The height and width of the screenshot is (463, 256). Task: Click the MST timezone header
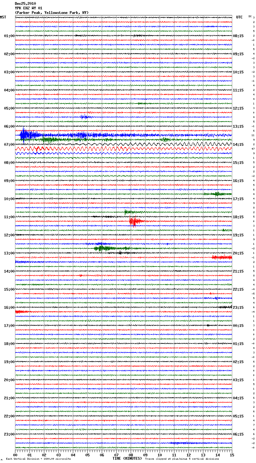click(3, 17)
